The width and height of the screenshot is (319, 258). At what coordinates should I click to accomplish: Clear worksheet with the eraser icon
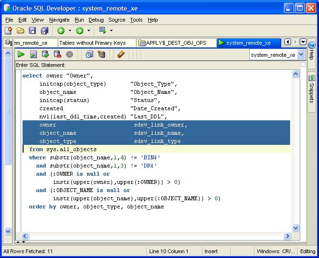pos(121,54)
